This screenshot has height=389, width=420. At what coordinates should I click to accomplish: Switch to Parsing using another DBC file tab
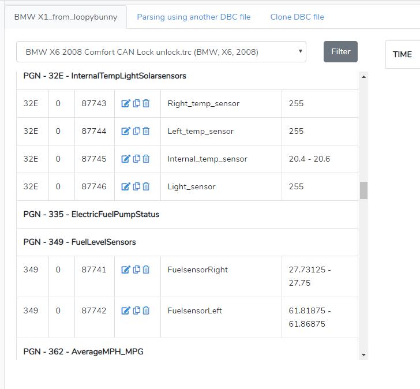coord(193,17)
